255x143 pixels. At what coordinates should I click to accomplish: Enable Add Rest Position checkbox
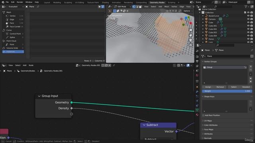pyautogui.click(x=203, y=115)
